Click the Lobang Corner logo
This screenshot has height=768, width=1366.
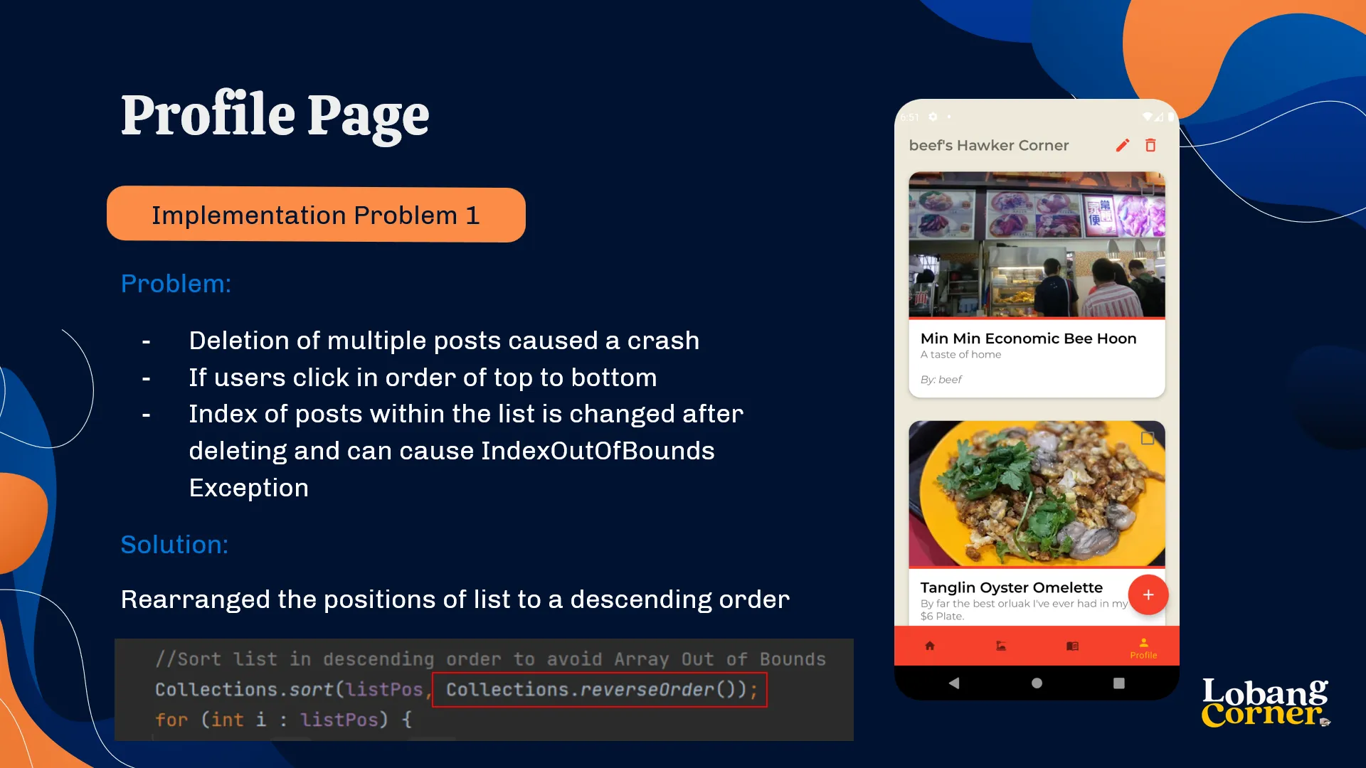(1265, 703)
